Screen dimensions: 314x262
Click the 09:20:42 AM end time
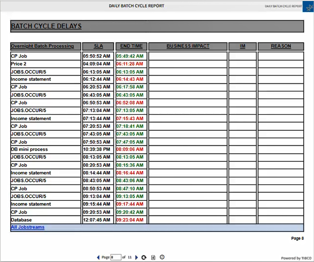coord(130,212)
